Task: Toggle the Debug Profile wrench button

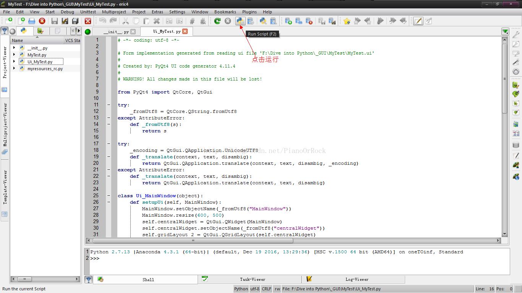Action: [x=428, y=21]
